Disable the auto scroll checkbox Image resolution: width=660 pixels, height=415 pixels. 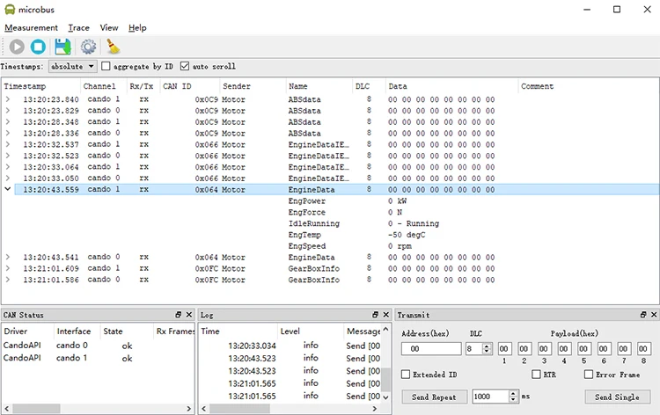(185, 67)
